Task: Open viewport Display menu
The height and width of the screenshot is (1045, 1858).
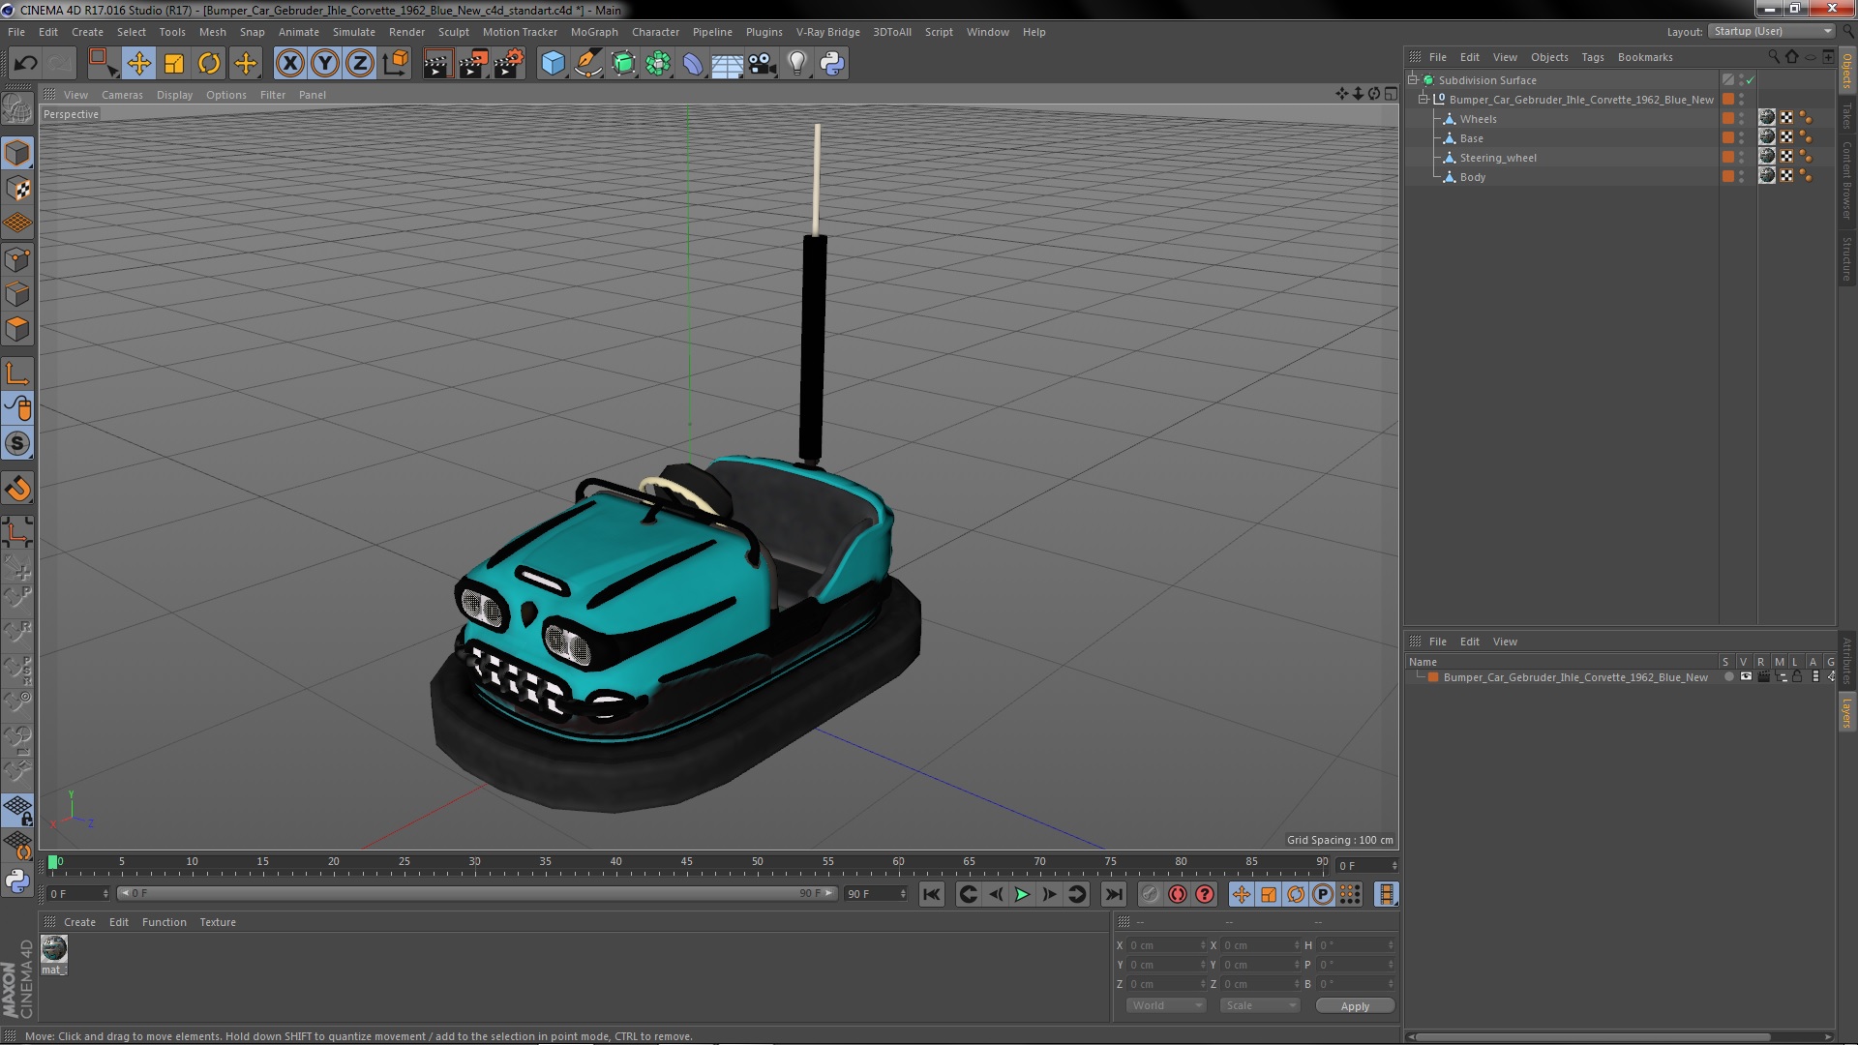Action: [174, 95]
